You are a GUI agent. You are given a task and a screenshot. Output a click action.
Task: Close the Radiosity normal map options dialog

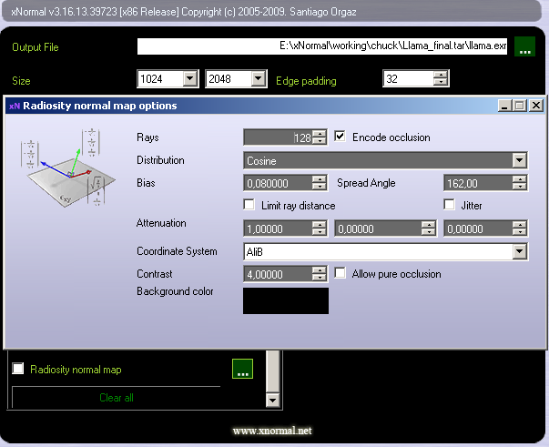[535, 106]
